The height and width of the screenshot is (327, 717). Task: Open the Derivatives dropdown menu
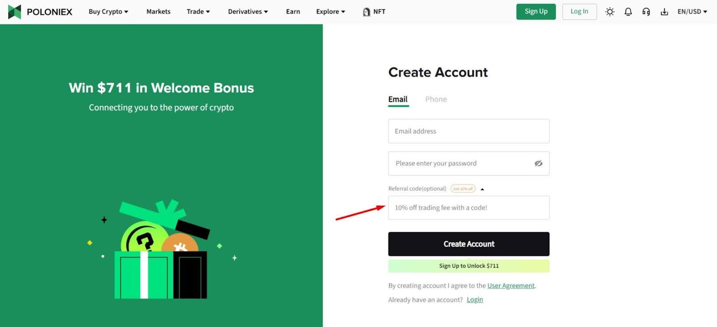248,12
